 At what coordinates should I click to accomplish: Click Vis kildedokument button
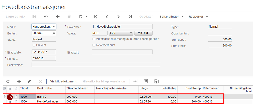click(x=63, y=81)
